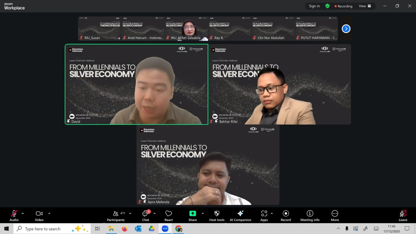Toggle the Record button
The width and height of the screenshot is (416, 234).
point(286,216)
